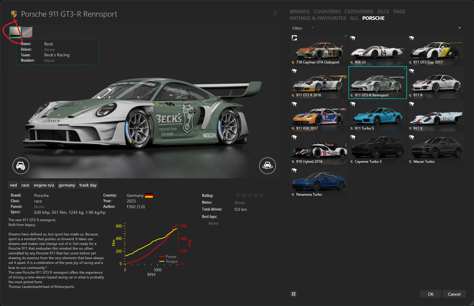Screen dimensions: 474x306
Task: Click the Kunos badge icon on 911 R
Action: coord(411,71)
